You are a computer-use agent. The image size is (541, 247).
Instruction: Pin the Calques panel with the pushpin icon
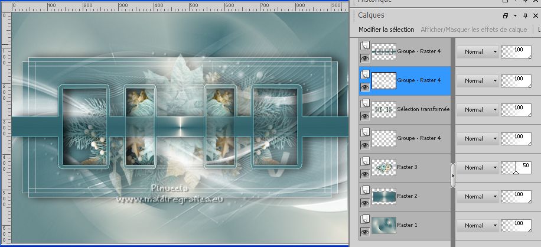tap(526, 15)
